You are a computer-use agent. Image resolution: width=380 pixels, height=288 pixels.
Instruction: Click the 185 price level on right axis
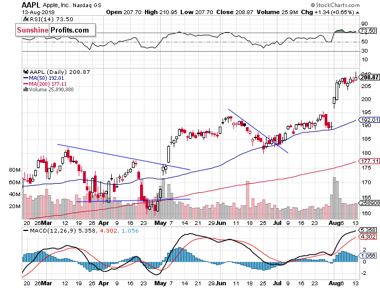click(x=366, y=139)
